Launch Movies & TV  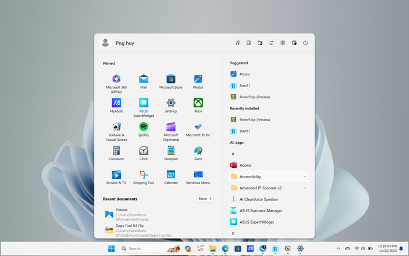[x=116, y=177]
